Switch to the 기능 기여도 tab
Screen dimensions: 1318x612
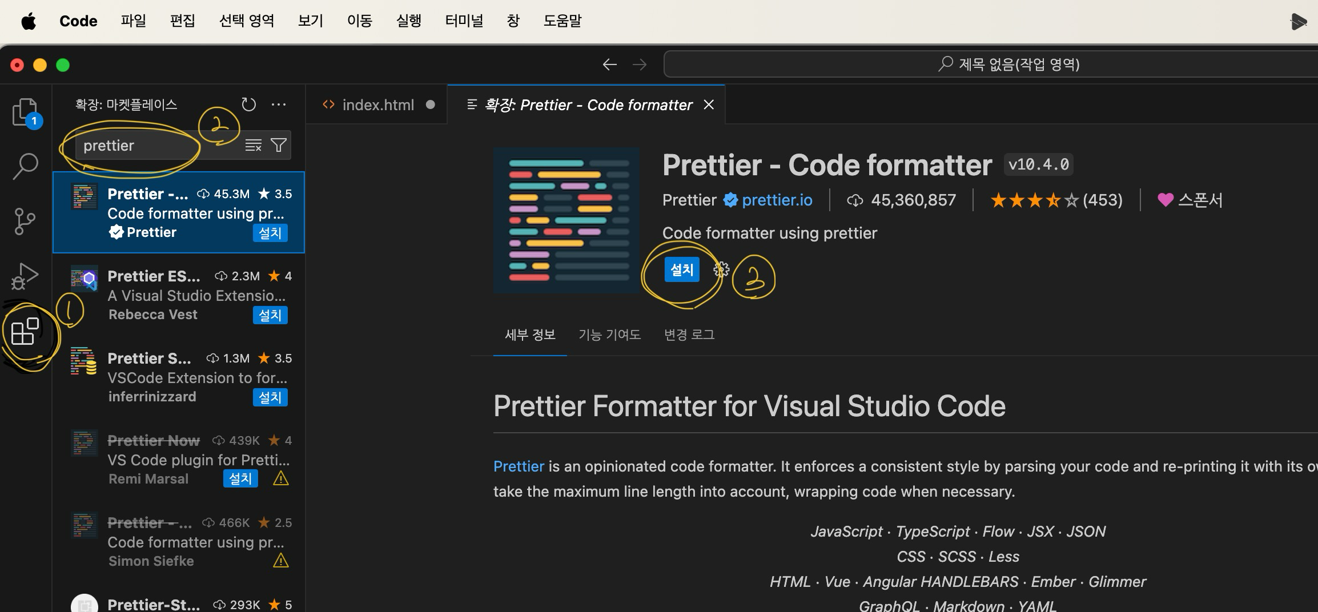click(609, 335)
